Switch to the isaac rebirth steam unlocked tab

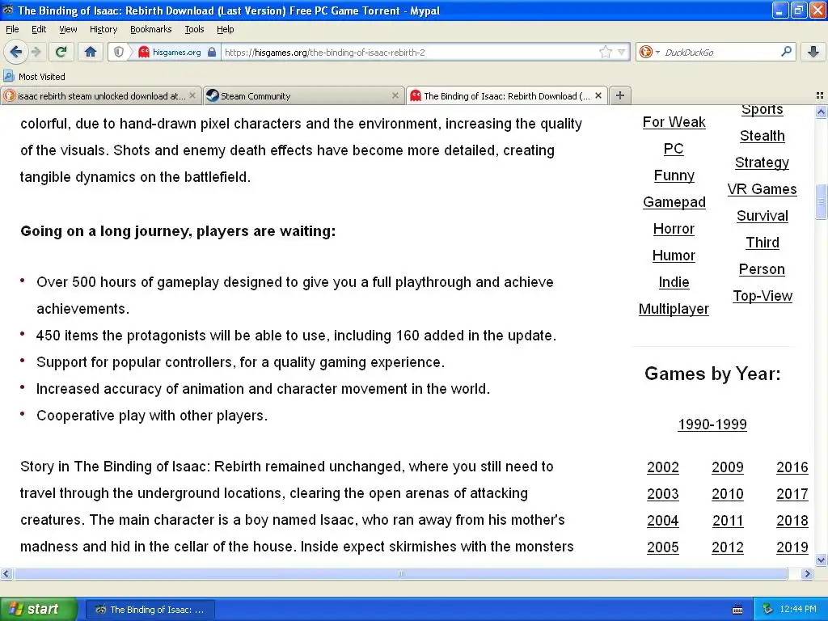[x=100, y=95]
